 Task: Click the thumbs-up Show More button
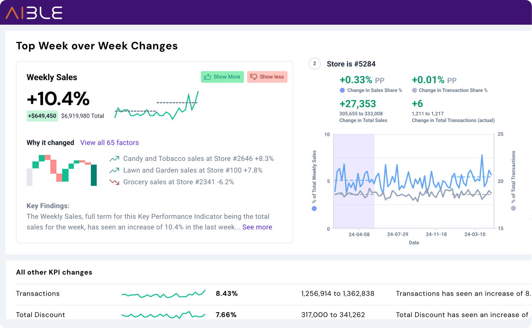[x=222, y=77]
